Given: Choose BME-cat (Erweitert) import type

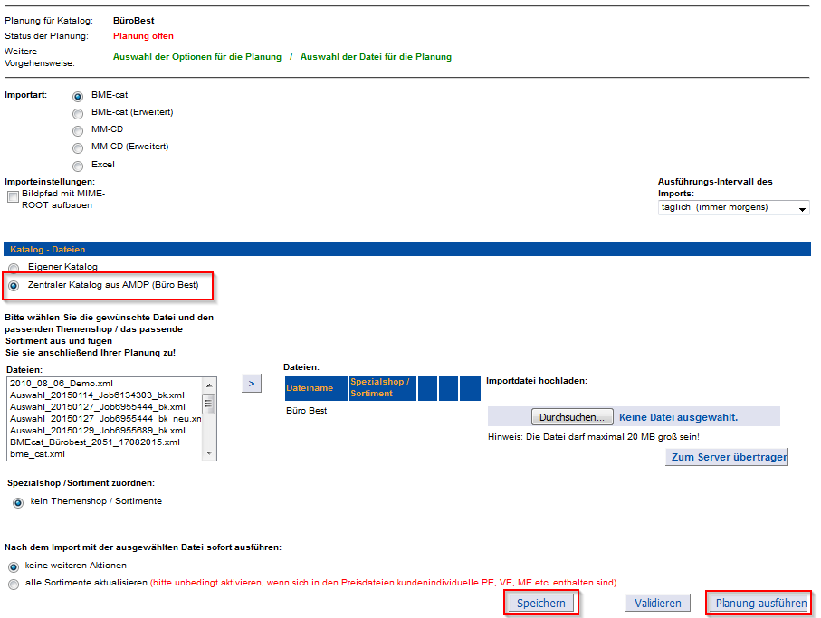Looking at the screenshot, I should (x=78, y=113).
